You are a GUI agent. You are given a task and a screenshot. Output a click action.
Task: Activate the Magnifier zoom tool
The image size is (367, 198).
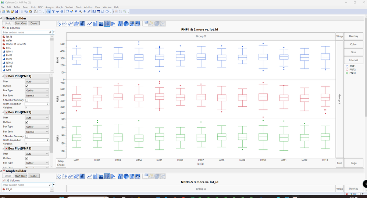80,11
